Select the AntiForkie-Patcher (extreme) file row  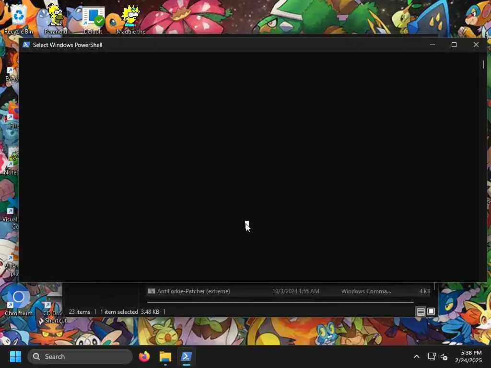point(289,291)
